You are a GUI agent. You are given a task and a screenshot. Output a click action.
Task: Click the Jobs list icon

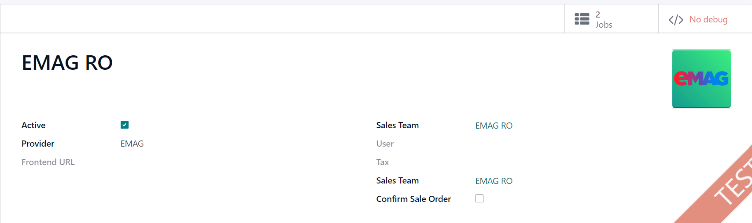(582, 19)
